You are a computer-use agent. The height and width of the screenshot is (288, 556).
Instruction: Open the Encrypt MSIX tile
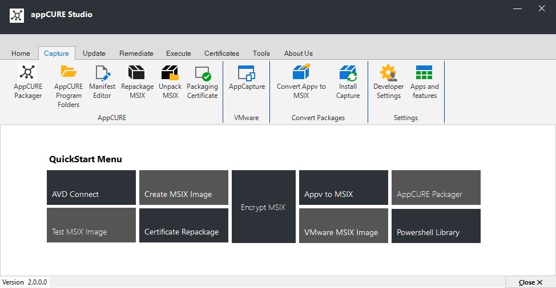(x=264, y=207)
